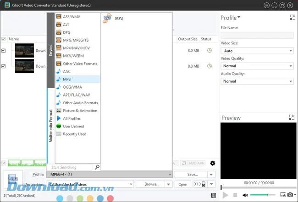Select AAC audio category

pyautogui.click(x=77, y=71)
